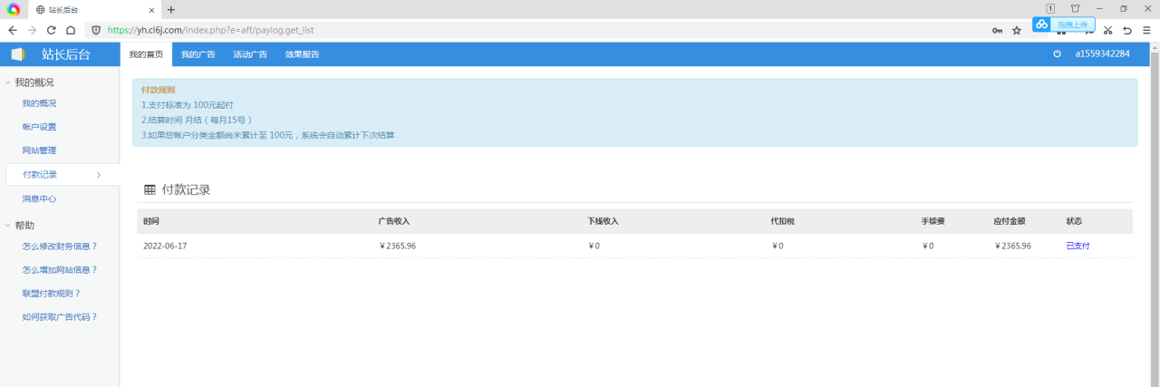Collapse the 帮助 sidebar section
Viewport: 1160px width, 387px height.
pos(8,226)
